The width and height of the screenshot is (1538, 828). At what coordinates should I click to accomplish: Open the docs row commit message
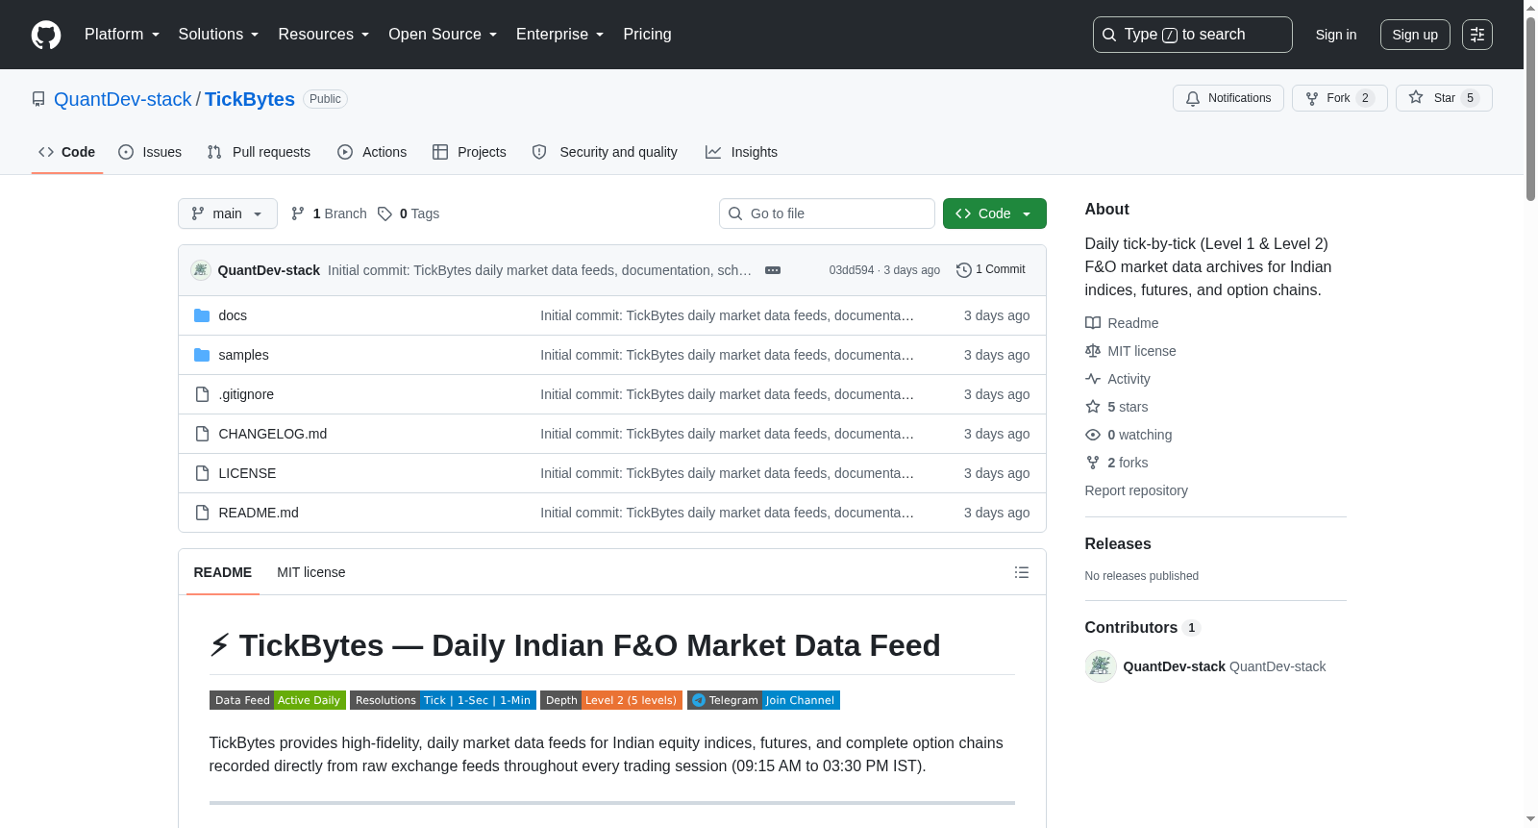tap(727, 315)
